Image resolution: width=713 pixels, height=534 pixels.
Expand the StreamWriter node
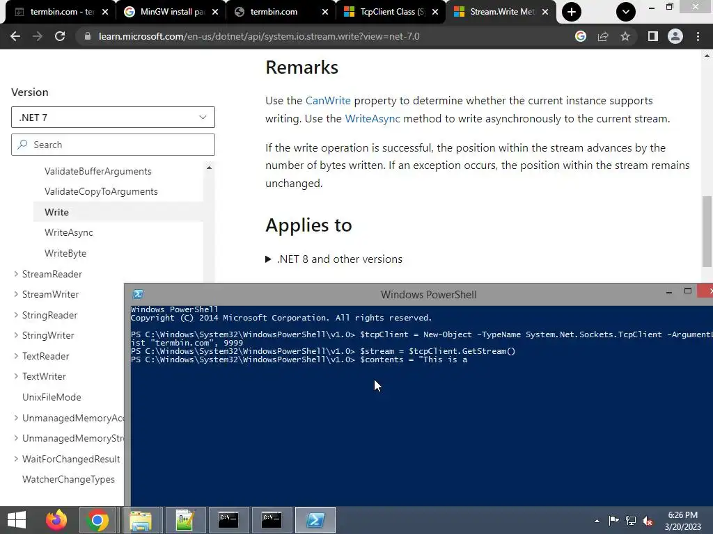point(16,294)
